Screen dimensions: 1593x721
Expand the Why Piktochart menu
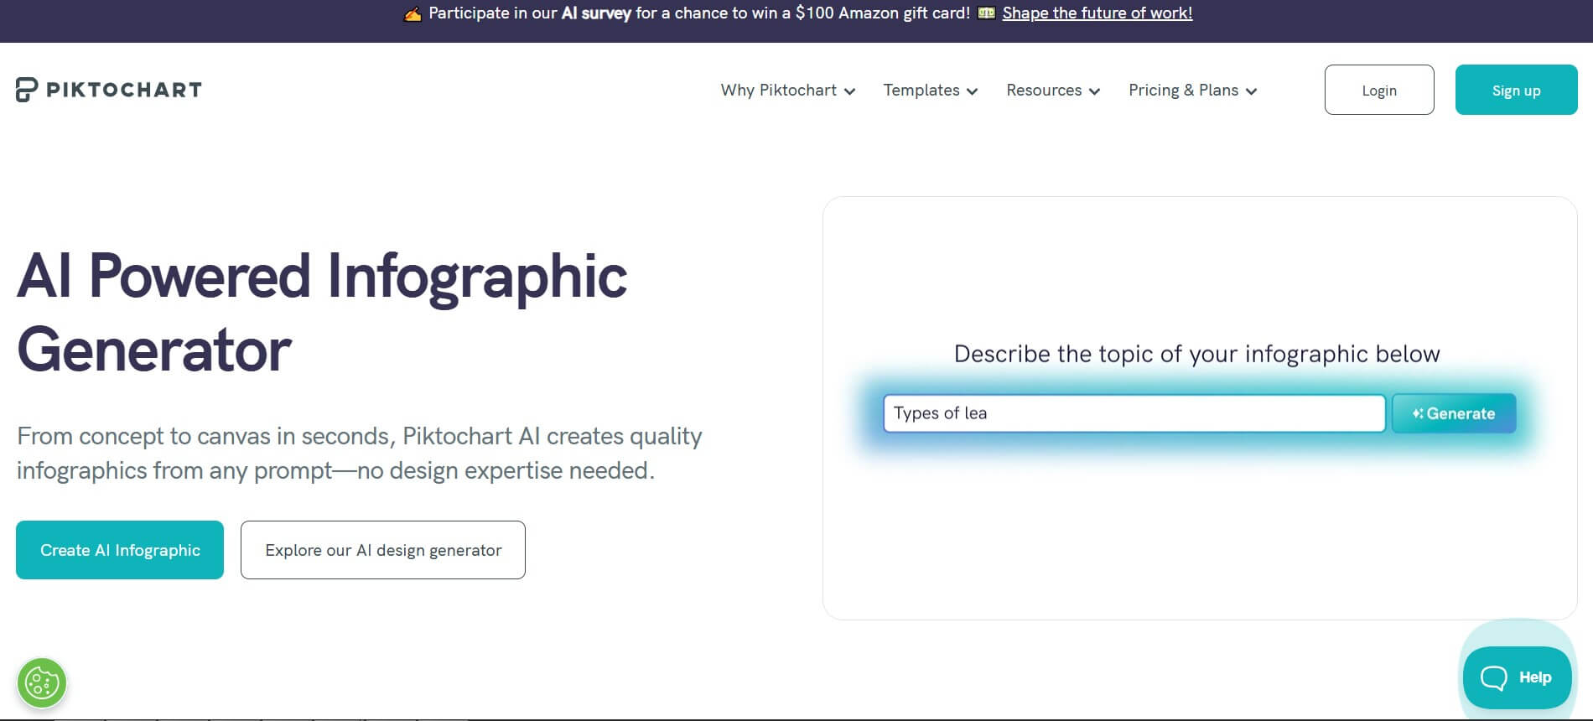787,91
